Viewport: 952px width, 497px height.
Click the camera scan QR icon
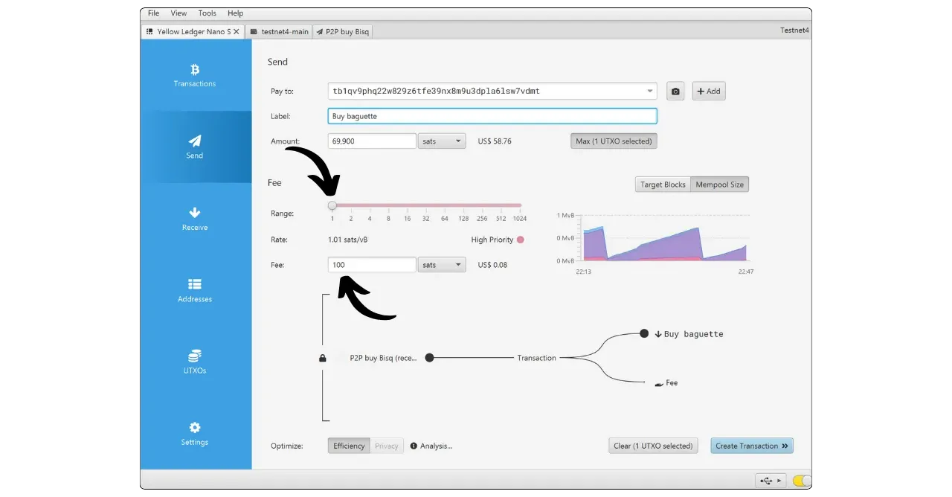coord(675,92)
